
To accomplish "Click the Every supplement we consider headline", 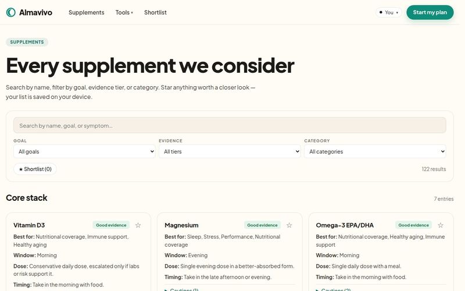I will pyautogui.click(x=150, y=66).
